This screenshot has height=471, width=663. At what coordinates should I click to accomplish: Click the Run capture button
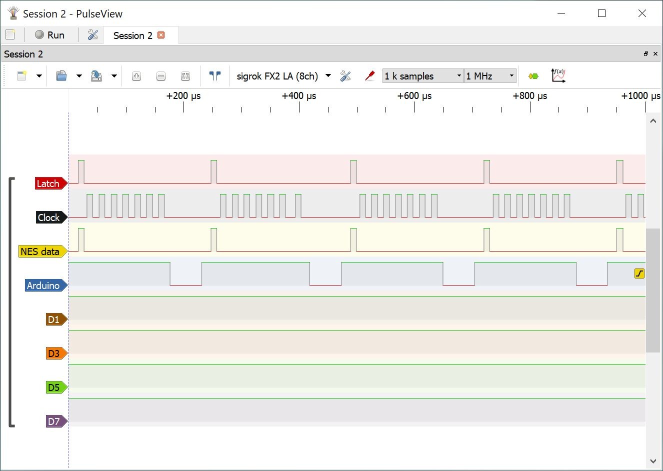(49, 35)
